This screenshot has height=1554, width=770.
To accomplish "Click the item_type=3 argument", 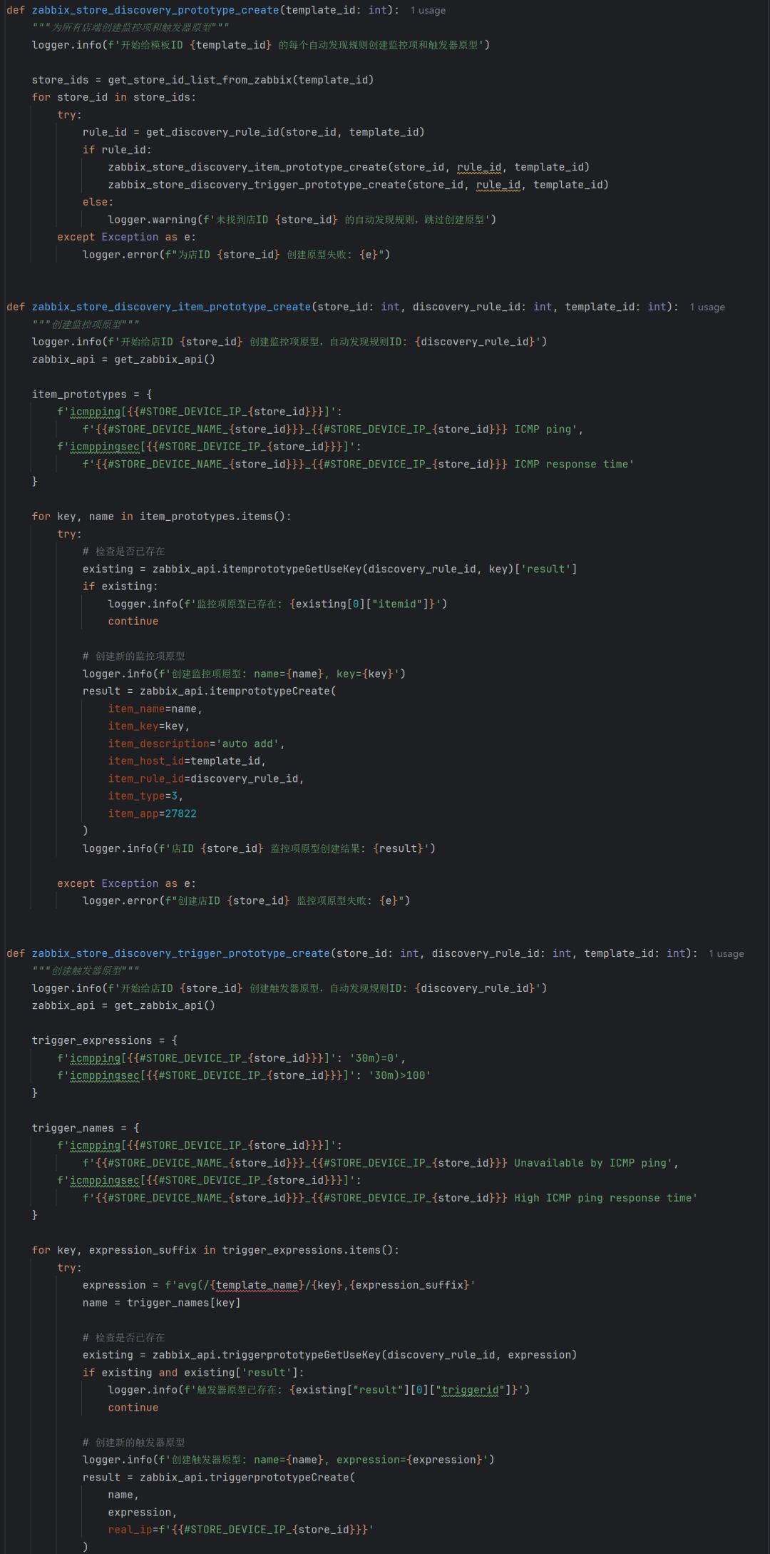I will (145, 796).
